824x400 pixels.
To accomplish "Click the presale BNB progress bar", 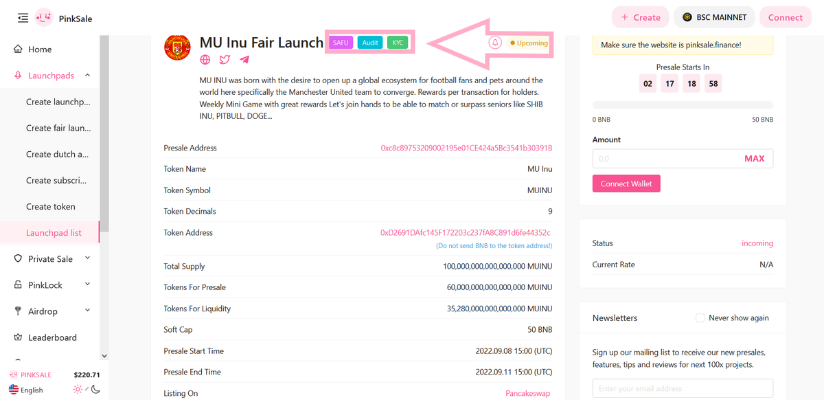I will click(x=683, y=105).
